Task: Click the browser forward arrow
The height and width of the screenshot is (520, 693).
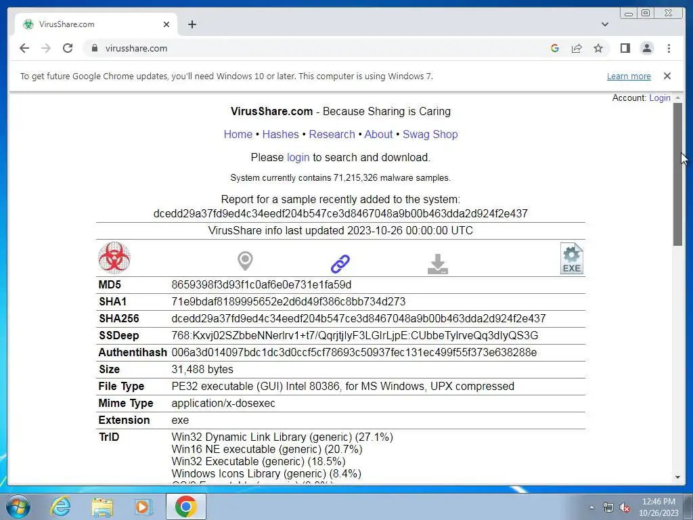Action: [x=46, y=48]
